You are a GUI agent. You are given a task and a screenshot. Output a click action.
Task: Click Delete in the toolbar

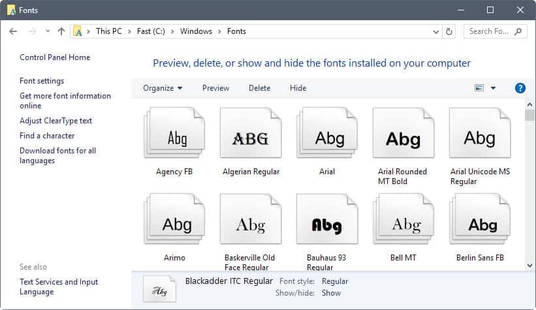coord(259,88)
